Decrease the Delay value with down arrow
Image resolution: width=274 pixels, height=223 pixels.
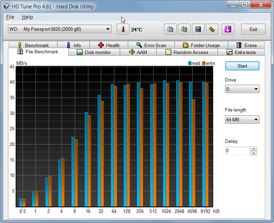point(253,153)
